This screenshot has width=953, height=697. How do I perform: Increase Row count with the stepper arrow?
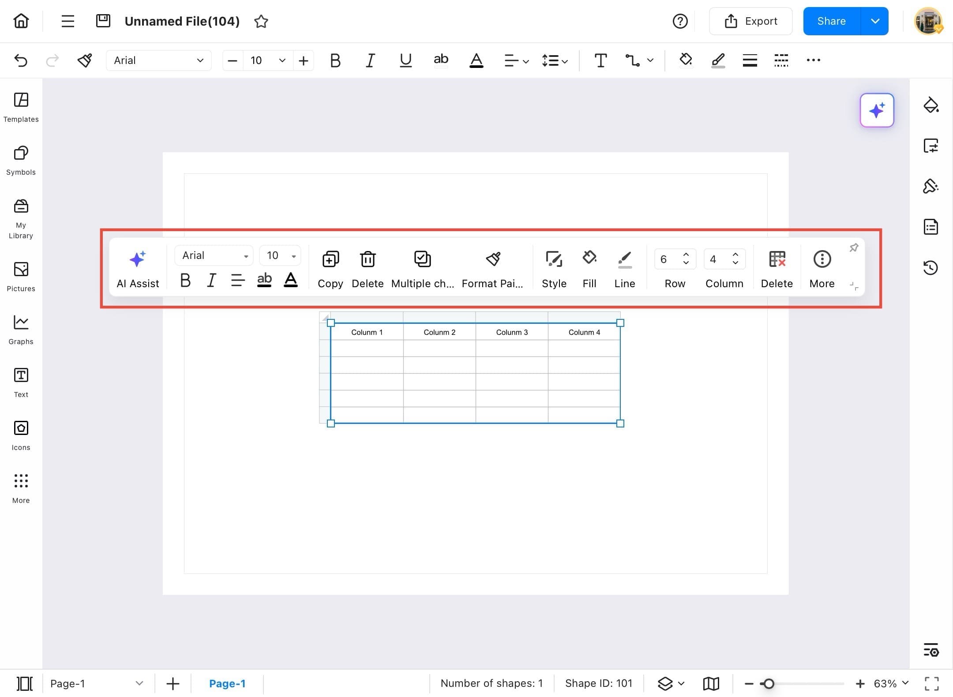point(686,255)
